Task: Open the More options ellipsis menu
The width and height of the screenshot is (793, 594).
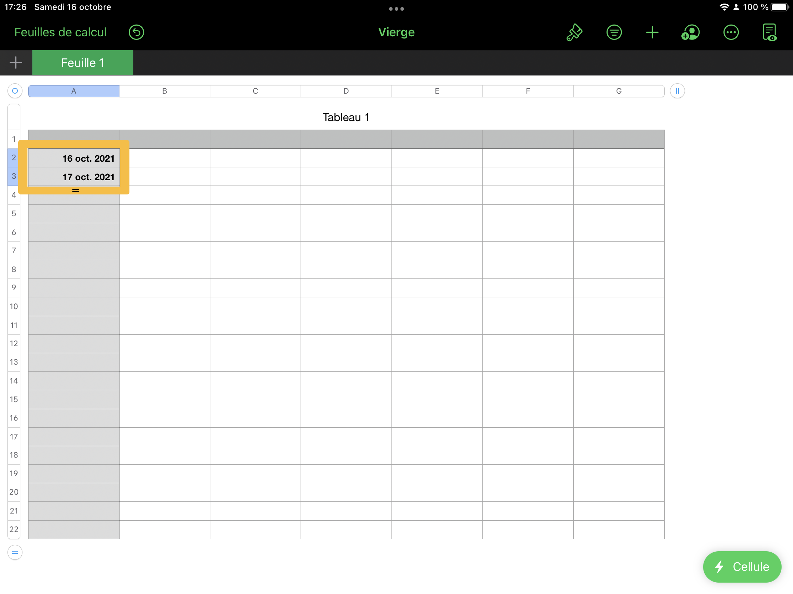Action: tap(731, 32)
